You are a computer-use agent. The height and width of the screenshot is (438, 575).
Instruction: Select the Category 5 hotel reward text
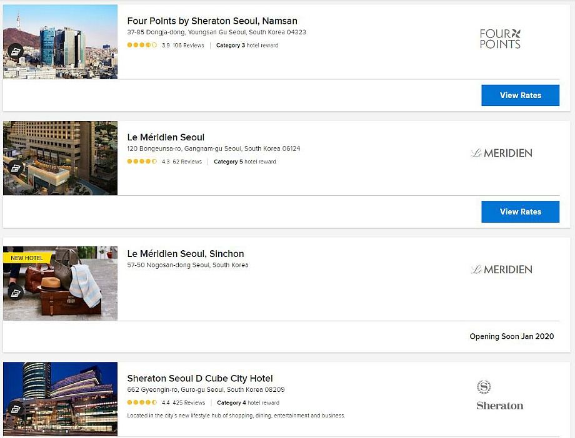pos(245,162)
